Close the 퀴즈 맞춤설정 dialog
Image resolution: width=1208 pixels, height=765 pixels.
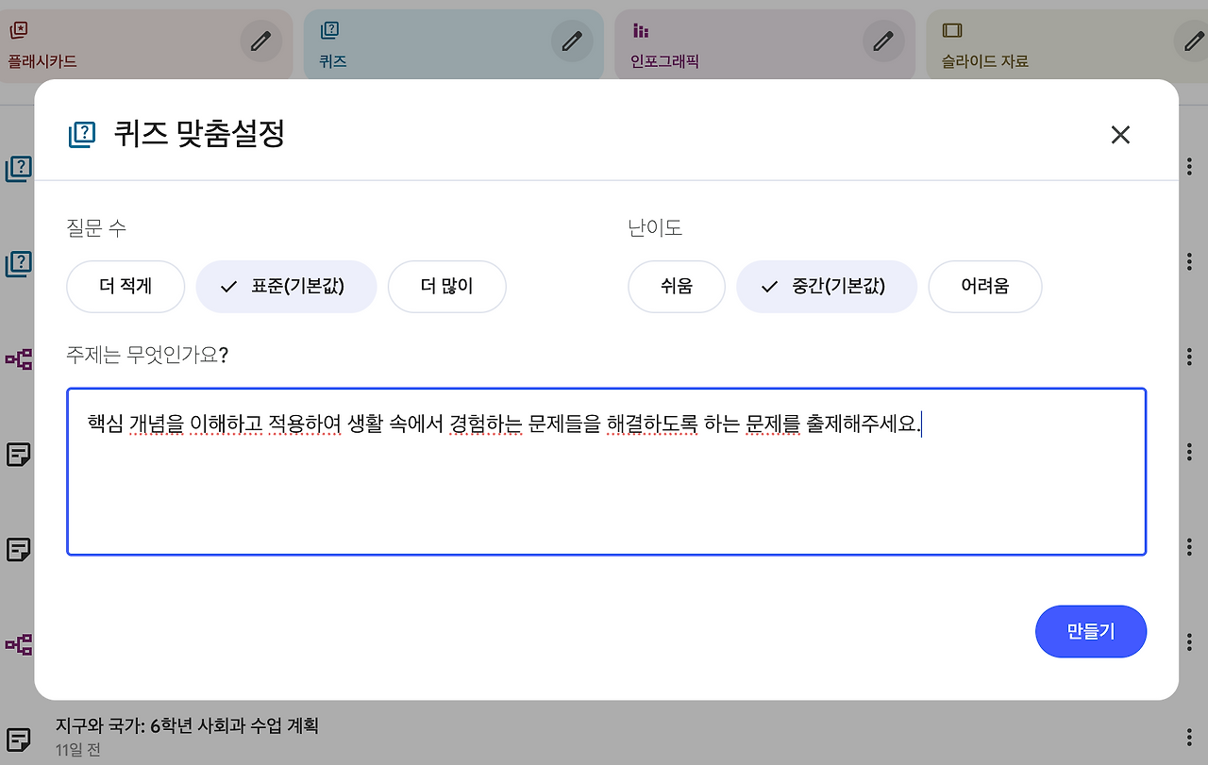tap(1120, 135)
